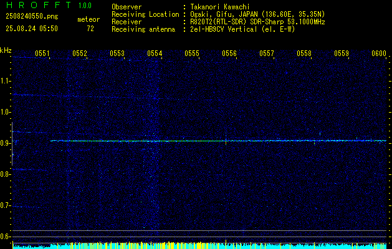The image size is (392, 249).
Task: Click the date stamp 25.08.24 05:50
Action: [x=32, y=29]
